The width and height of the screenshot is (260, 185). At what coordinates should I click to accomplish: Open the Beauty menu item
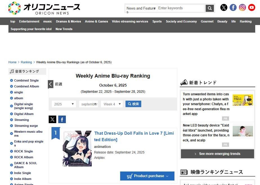click(x=222, y=21)
